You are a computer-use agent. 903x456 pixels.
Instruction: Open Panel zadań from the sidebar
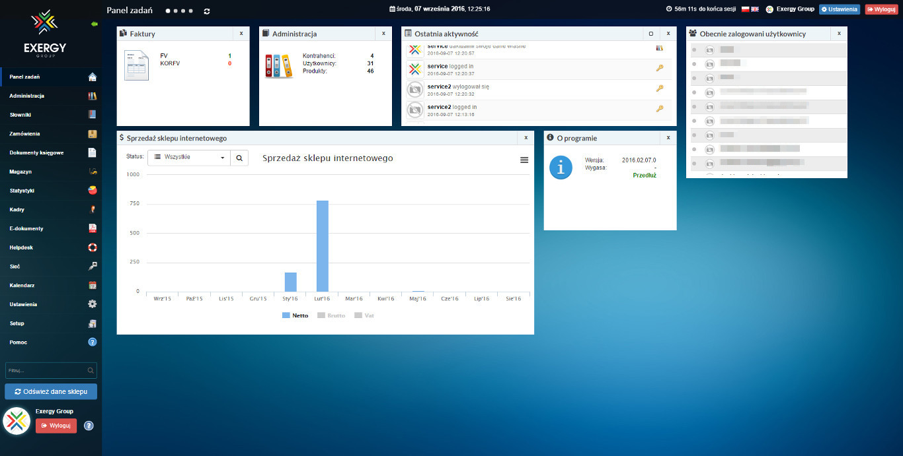(x=51, y=77)
